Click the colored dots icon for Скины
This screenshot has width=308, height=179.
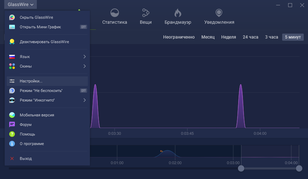tap(12, 66)
